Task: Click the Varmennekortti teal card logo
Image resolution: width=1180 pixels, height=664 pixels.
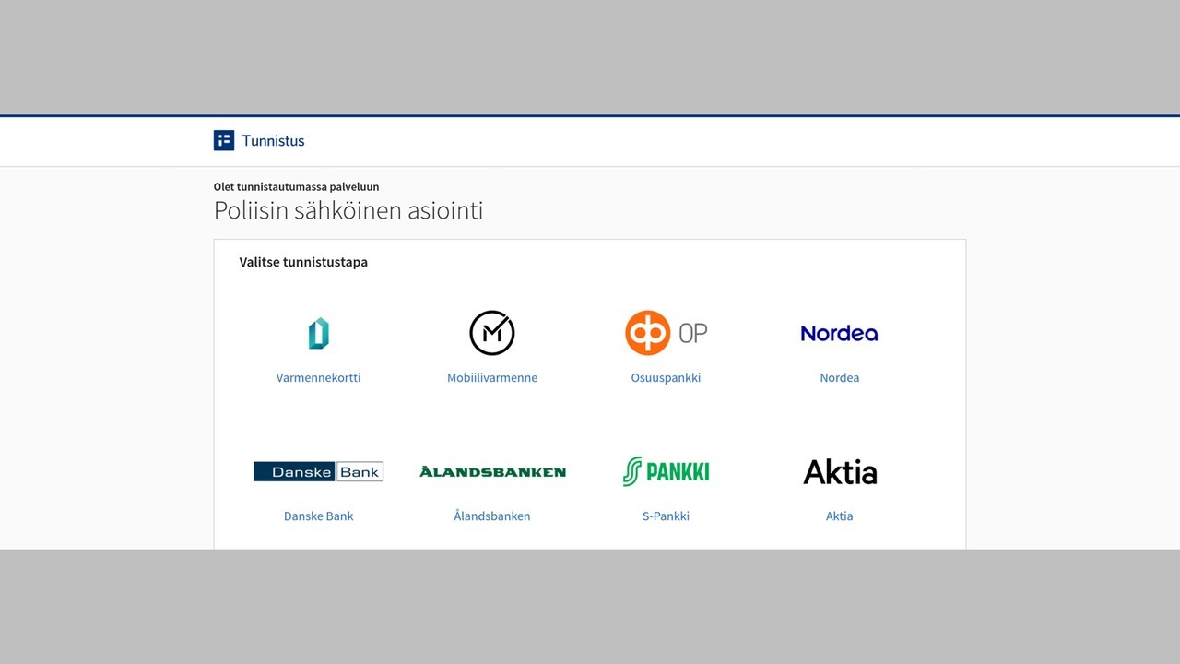Action: click(318, 333)
